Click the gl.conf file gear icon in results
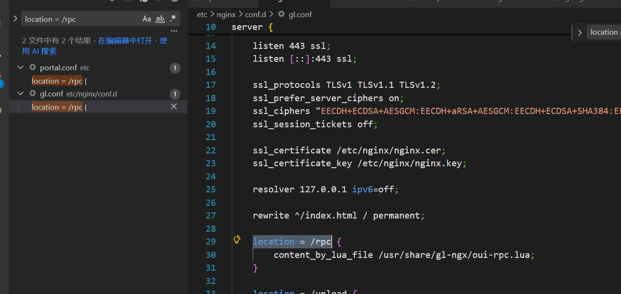 (33, 94)
